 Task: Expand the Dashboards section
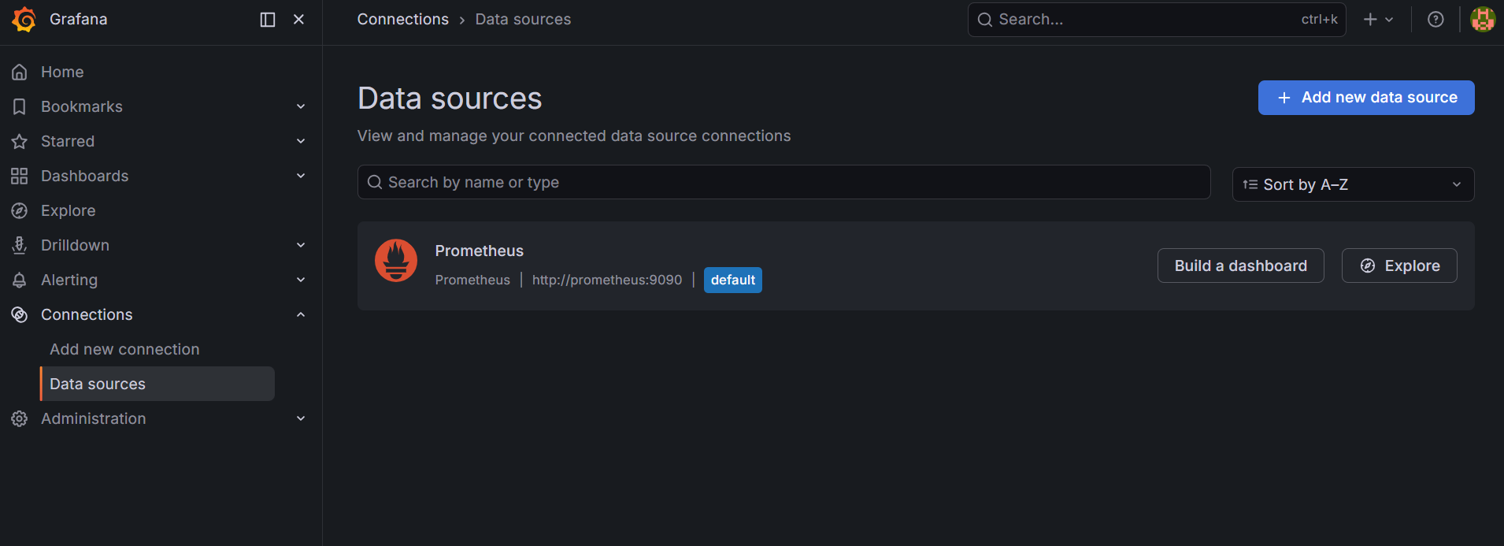(301, 176)
